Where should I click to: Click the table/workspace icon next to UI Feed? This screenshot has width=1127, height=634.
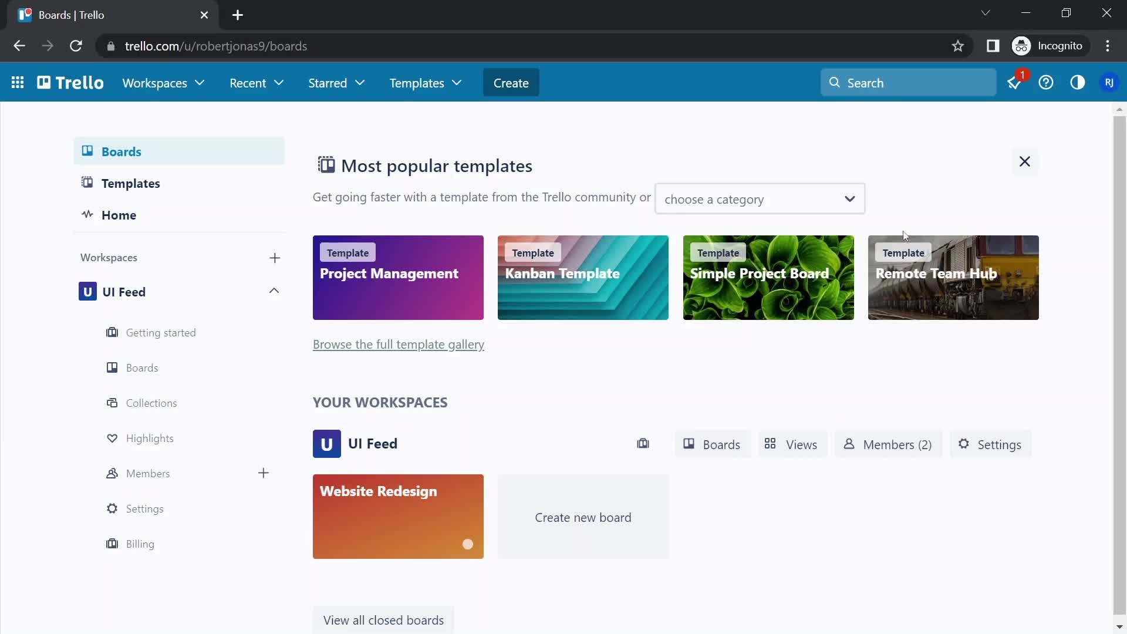[643, 444]
